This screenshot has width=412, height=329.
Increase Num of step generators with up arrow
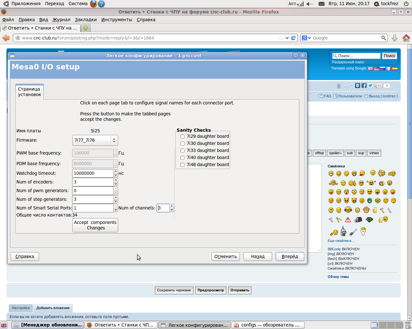[x=116, y=197]
